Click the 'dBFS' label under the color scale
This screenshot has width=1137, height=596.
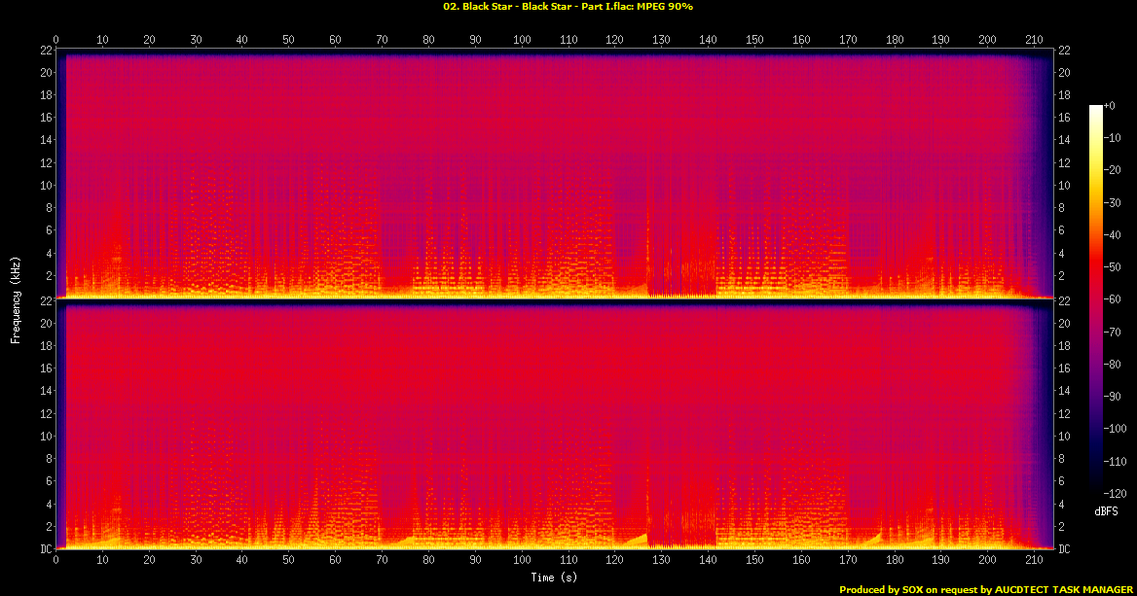[x=1106, y=511]
